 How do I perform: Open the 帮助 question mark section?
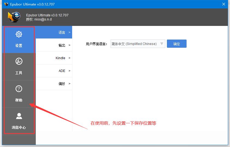point(19,94)
